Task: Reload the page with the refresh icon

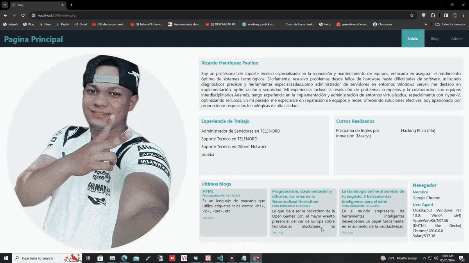Action: click(x=23, y=15)
